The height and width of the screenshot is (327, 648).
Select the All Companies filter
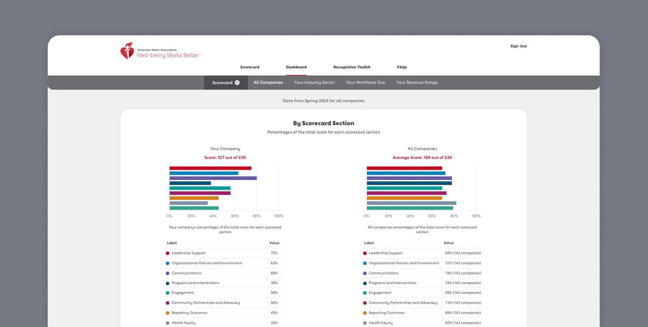point(268,82)
